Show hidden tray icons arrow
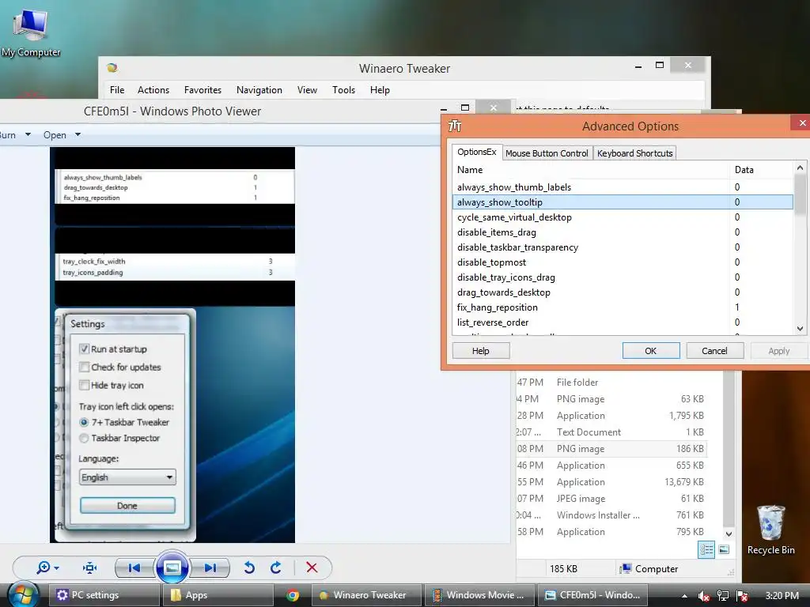Viewport: 810px width, 607px height. click(684, 596)
